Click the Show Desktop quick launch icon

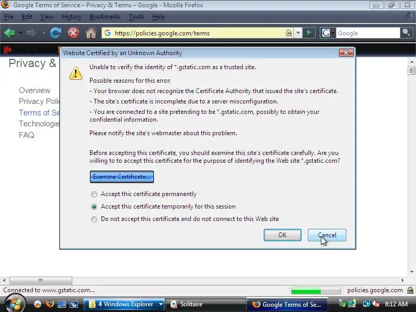62,304
